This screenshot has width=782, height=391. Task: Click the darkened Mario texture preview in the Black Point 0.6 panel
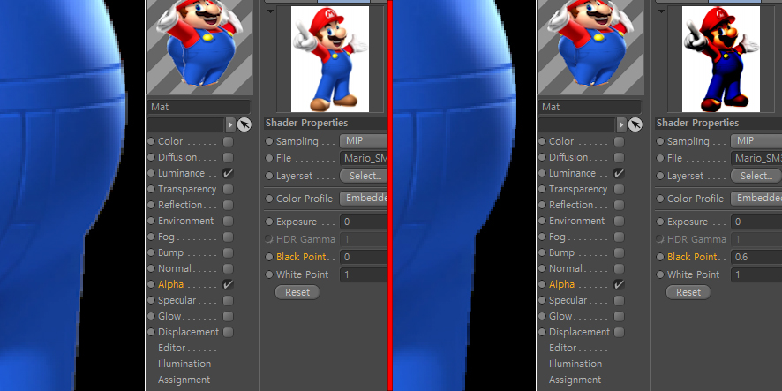coord(720,59)
